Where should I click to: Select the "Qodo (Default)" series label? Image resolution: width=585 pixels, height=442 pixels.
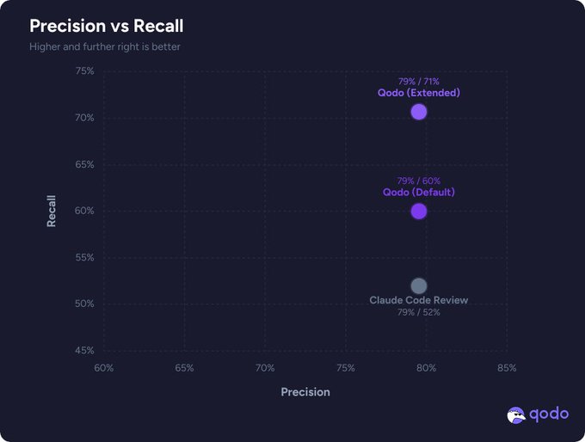click(x=419, y=192)
